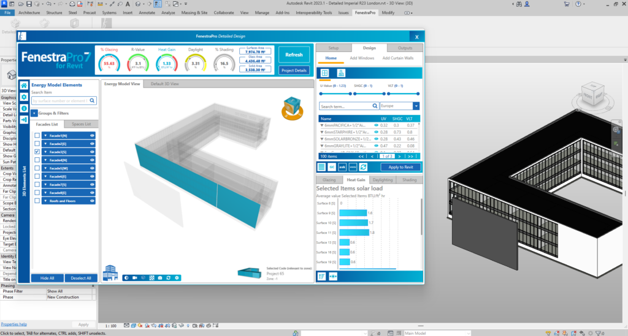Expand 6mmGRAYLITE glazing row
The image size is (628, 336).
click(321, 146)
